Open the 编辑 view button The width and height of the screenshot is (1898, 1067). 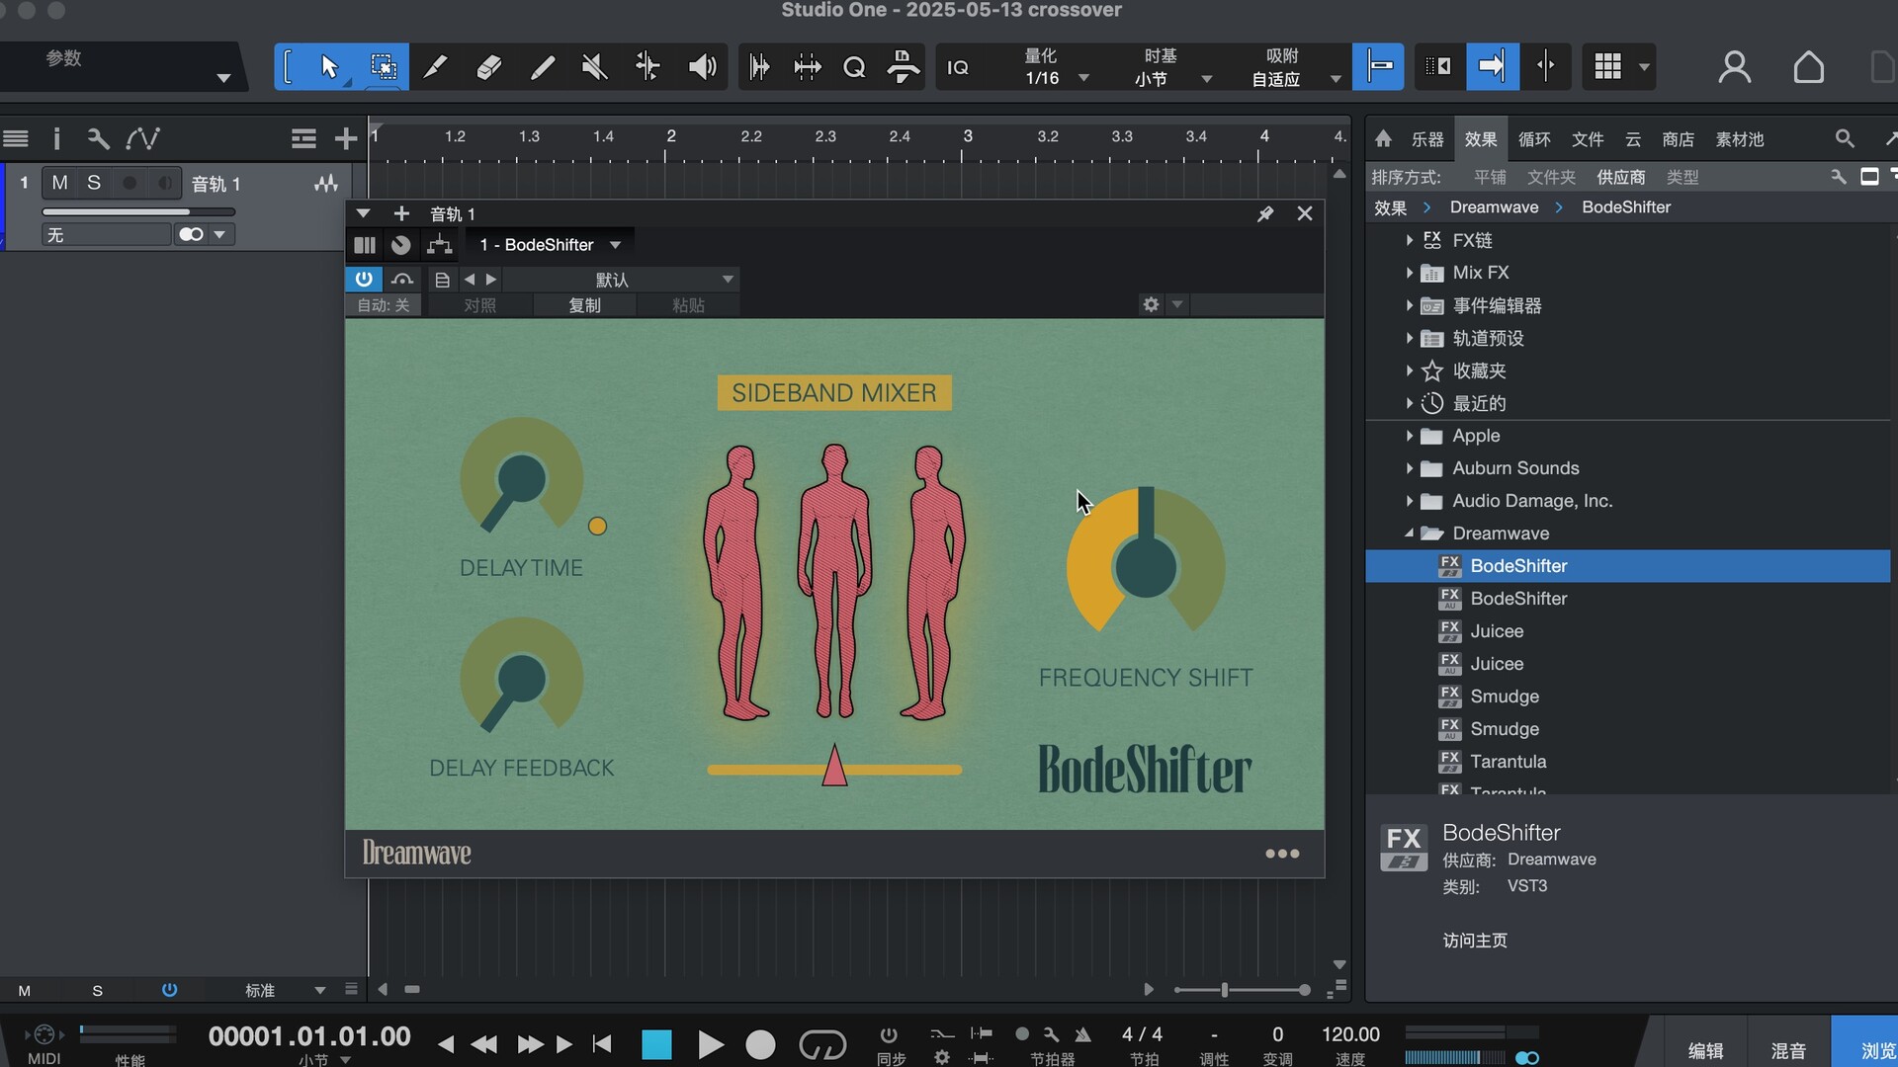pos(1705,1050)
